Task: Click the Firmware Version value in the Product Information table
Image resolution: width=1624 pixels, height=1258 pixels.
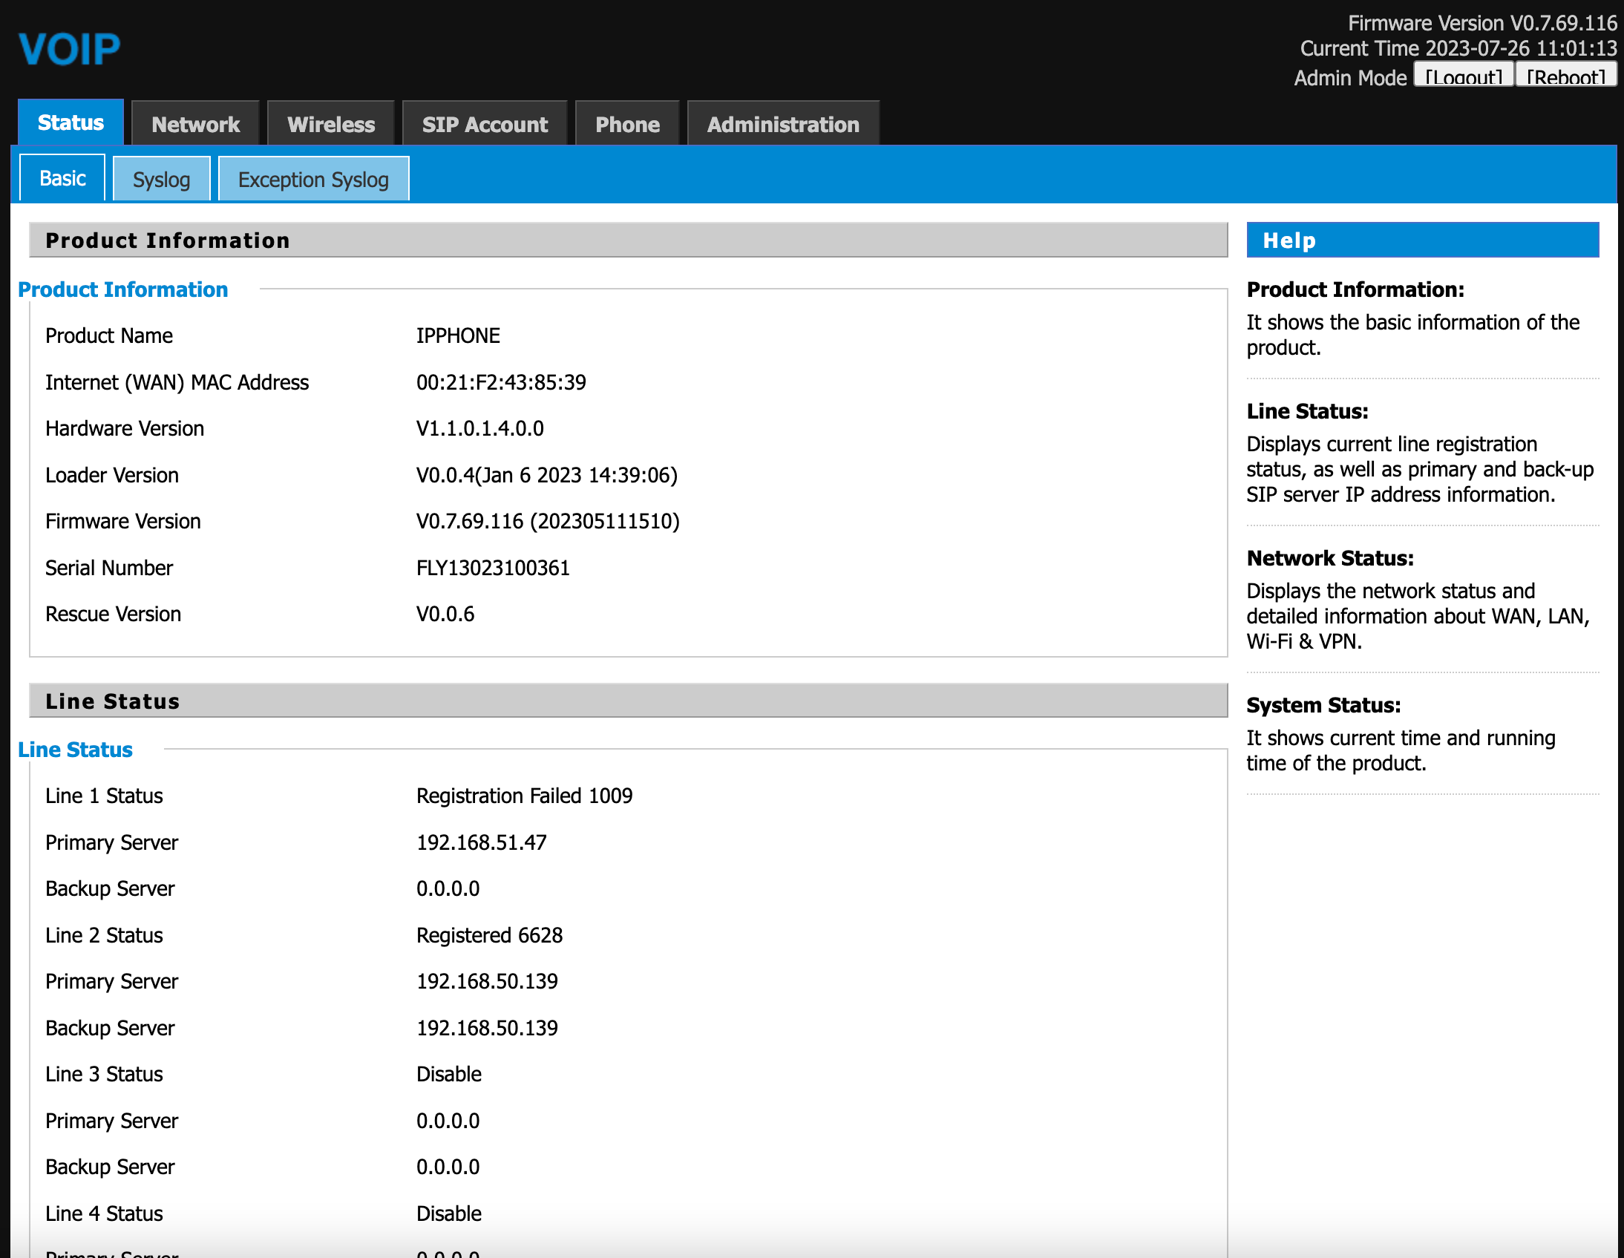Action: coord(547,521)
